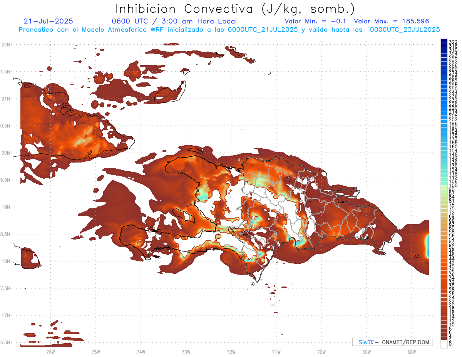
Task: Click the '21N' latitude label
Action: (7, 99)
